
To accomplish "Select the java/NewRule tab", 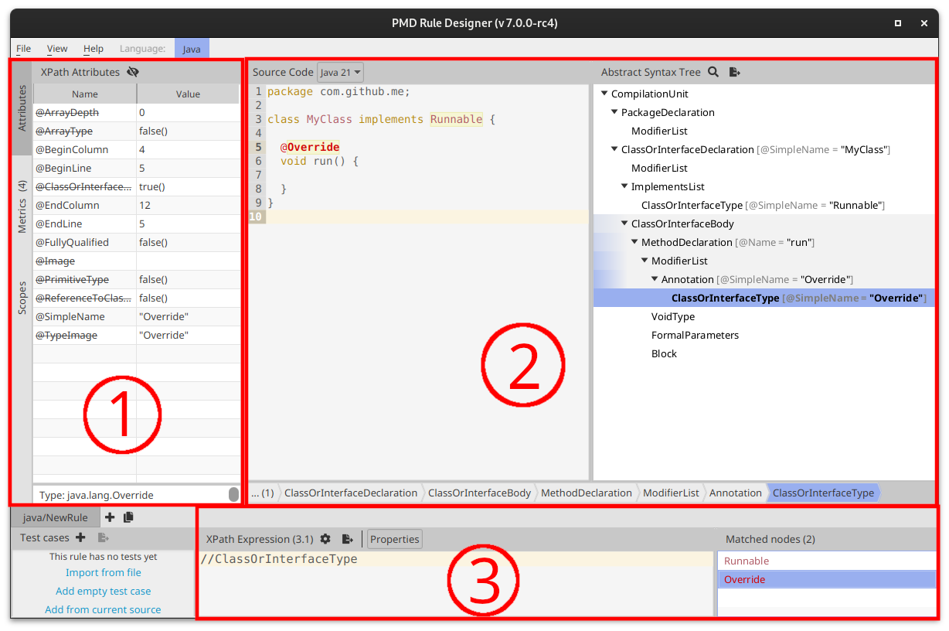I will coord(56,517).
